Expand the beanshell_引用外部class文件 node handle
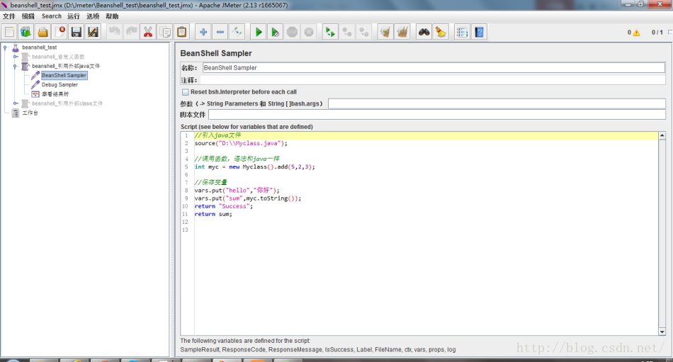Screen dimensions: 673x362 [x=15, y=103]
